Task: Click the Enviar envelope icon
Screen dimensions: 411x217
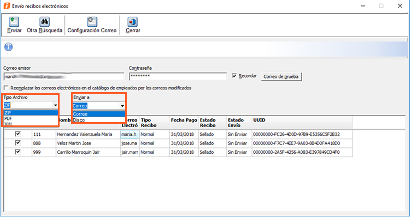Action: tap(14, 22)
